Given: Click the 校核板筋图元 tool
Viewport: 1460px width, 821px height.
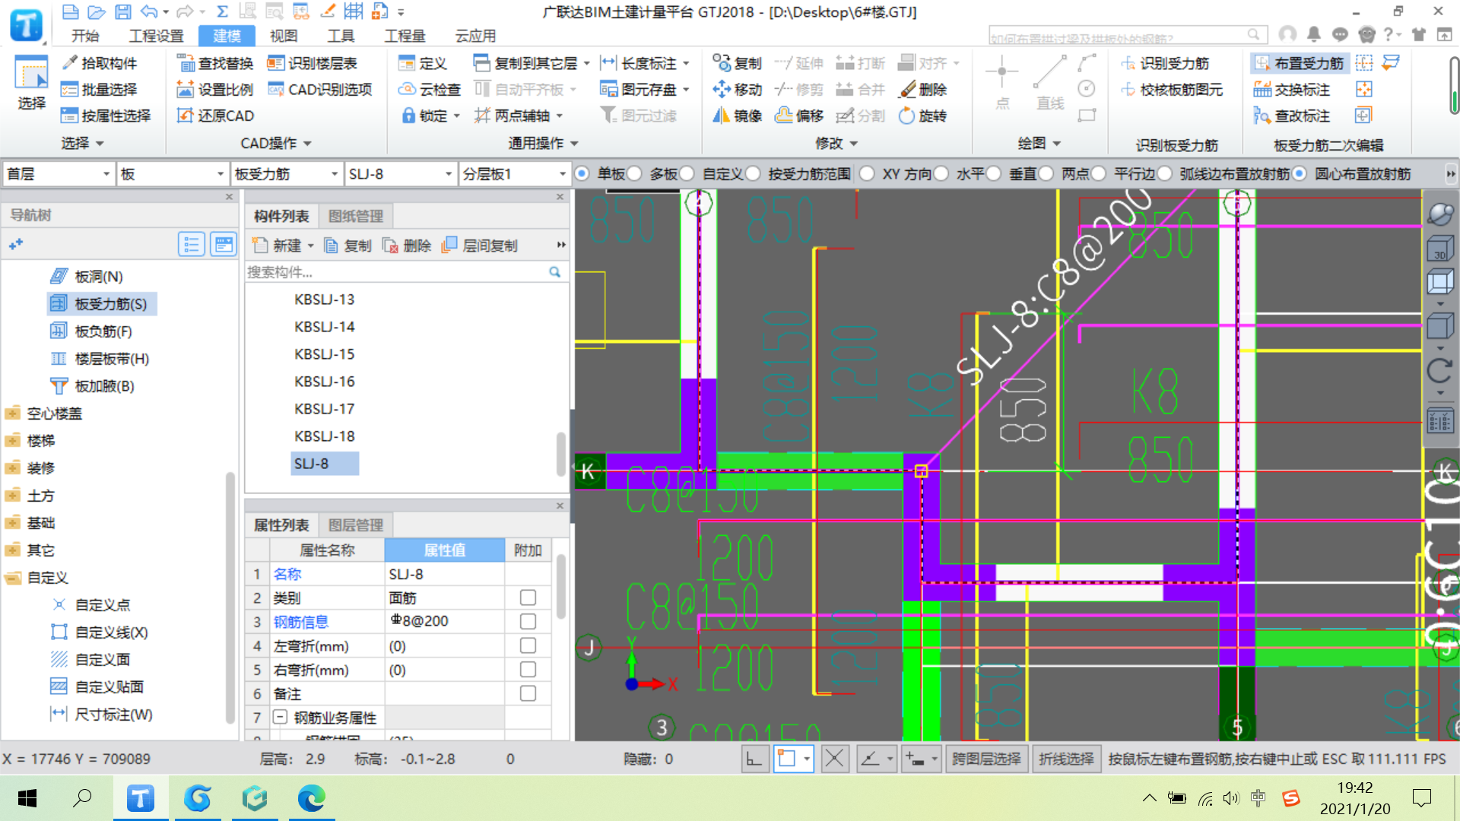Looking at the screenshot, I should [x=1172, y=90].
